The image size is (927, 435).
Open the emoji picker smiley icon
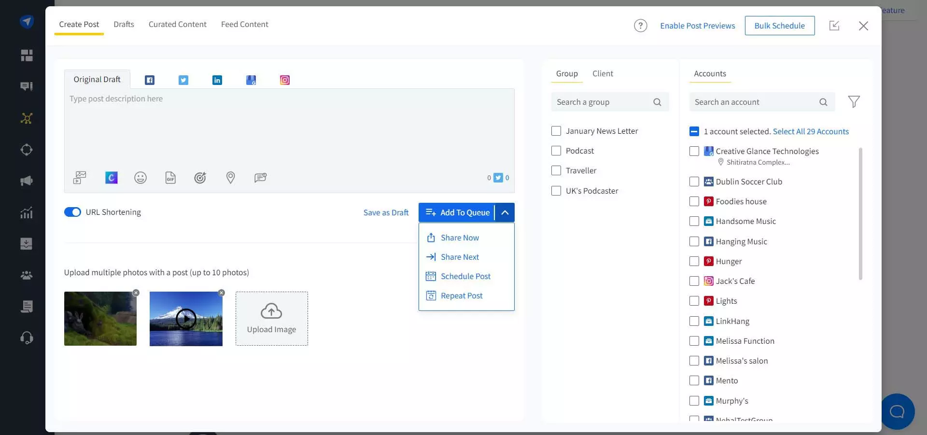coord(140,178)
